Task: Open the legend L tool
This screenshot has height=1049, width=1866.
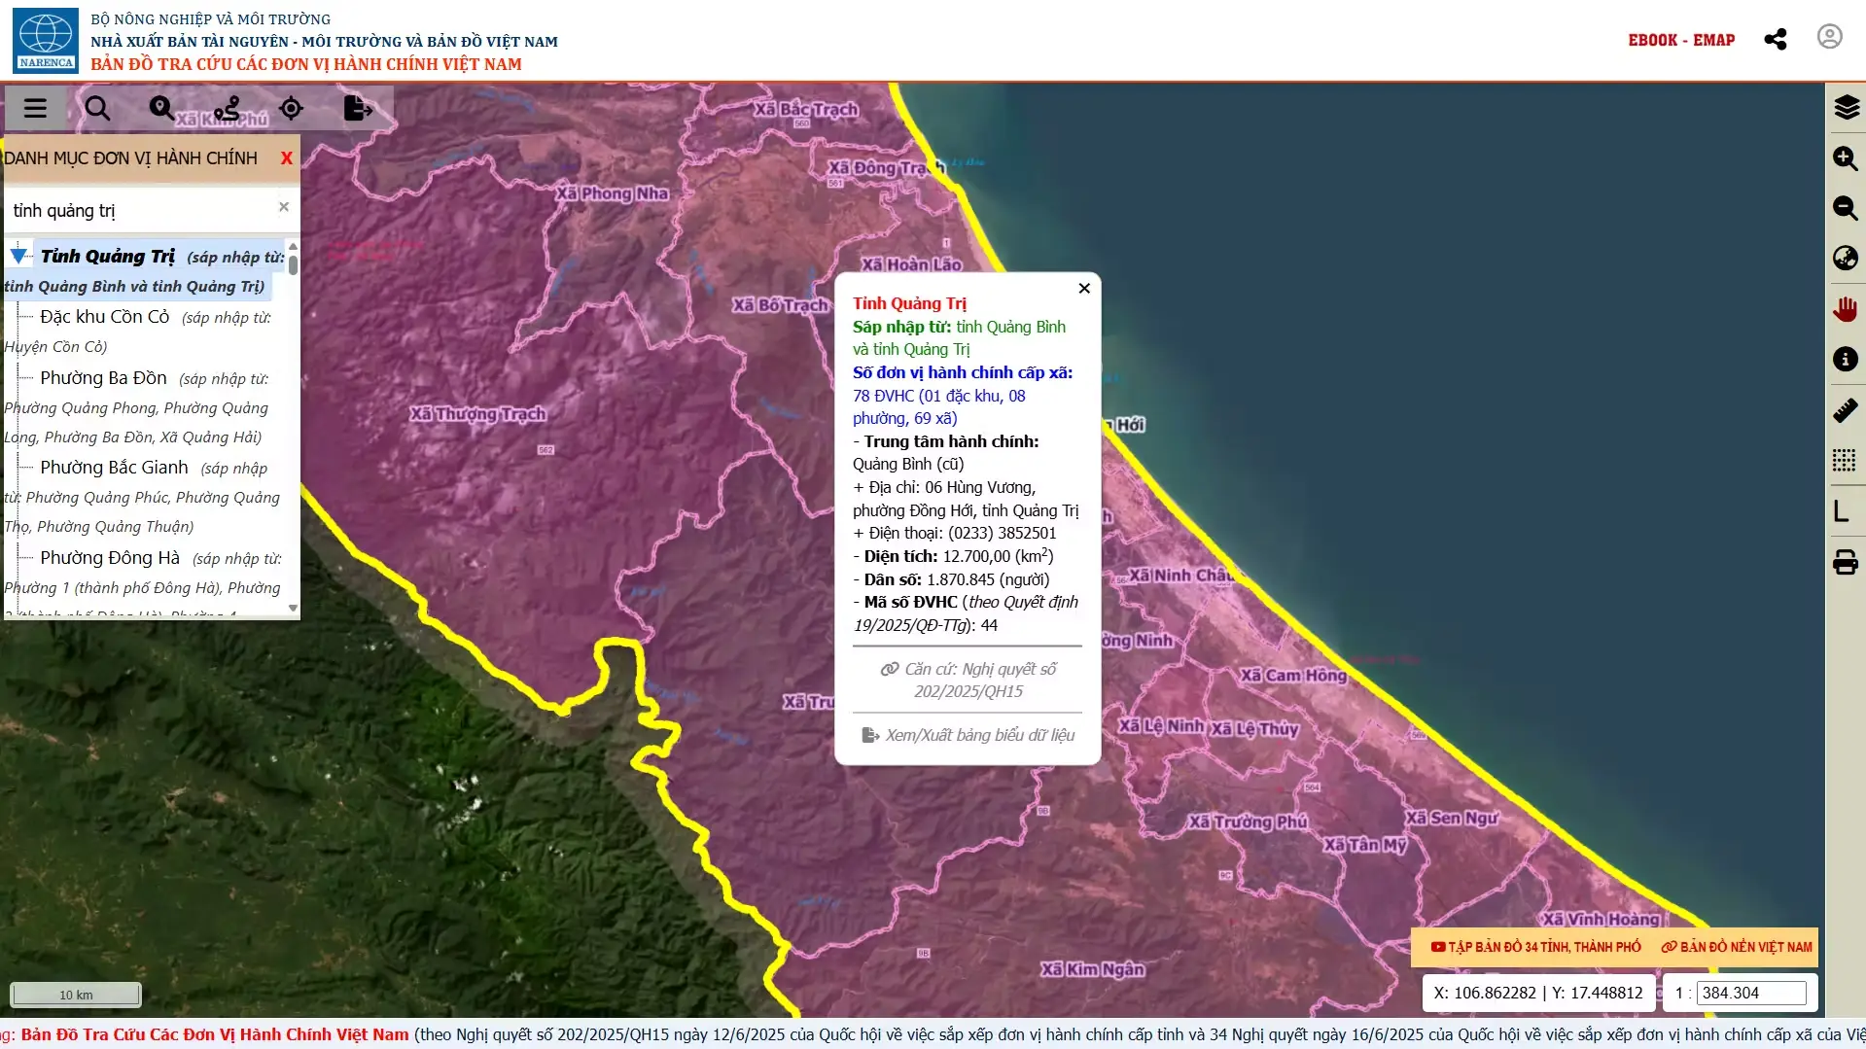Action: 1842,511
